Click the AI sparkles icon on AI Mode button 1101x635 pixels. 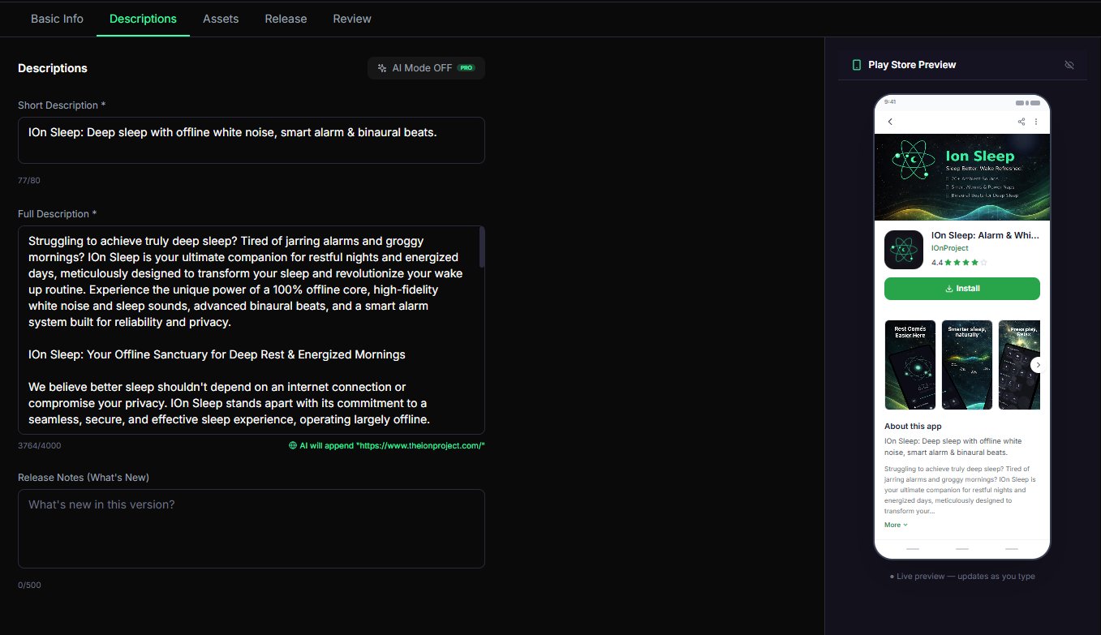pyautogui.click(x=381, y=68)
